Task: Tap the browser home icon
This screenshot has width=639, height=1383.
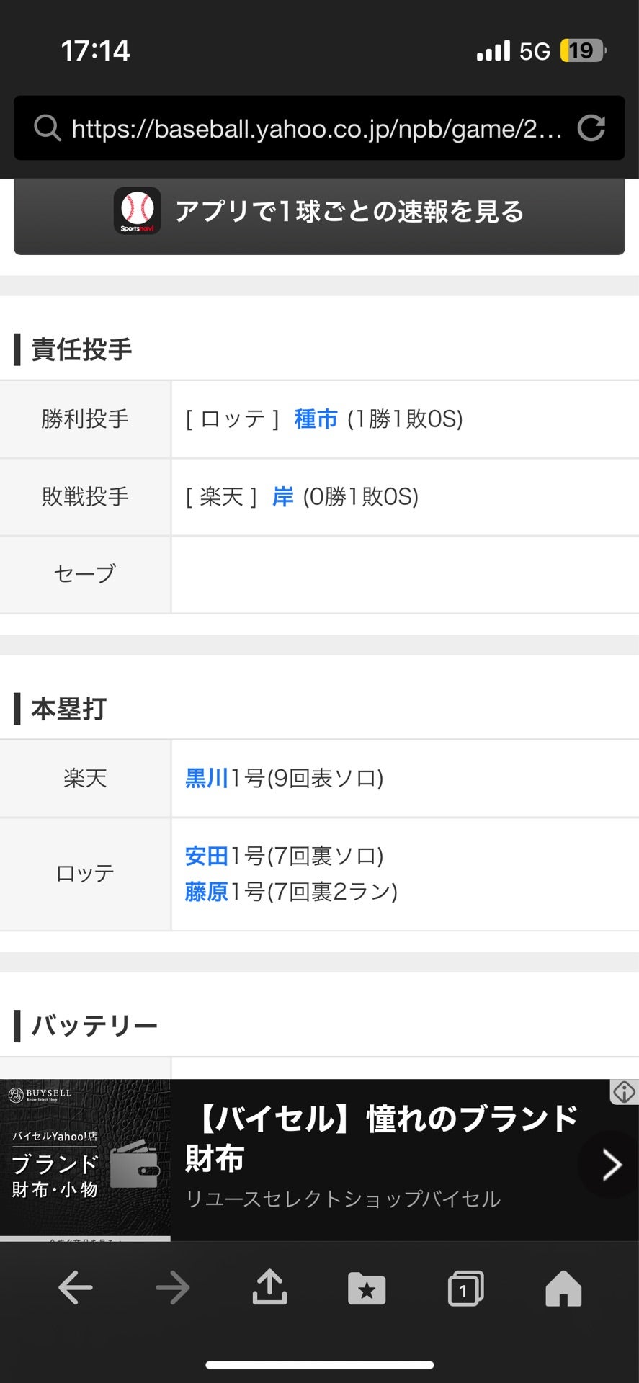Action: click(x=563, y=1287)
